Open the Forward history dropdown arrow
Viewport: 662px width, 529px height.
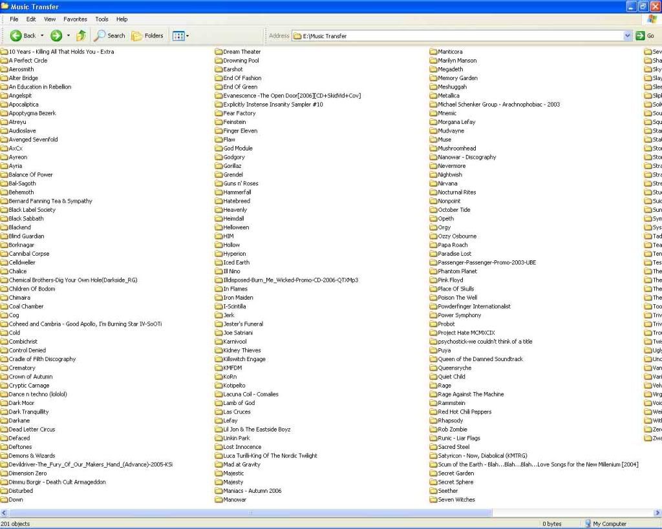68,36
